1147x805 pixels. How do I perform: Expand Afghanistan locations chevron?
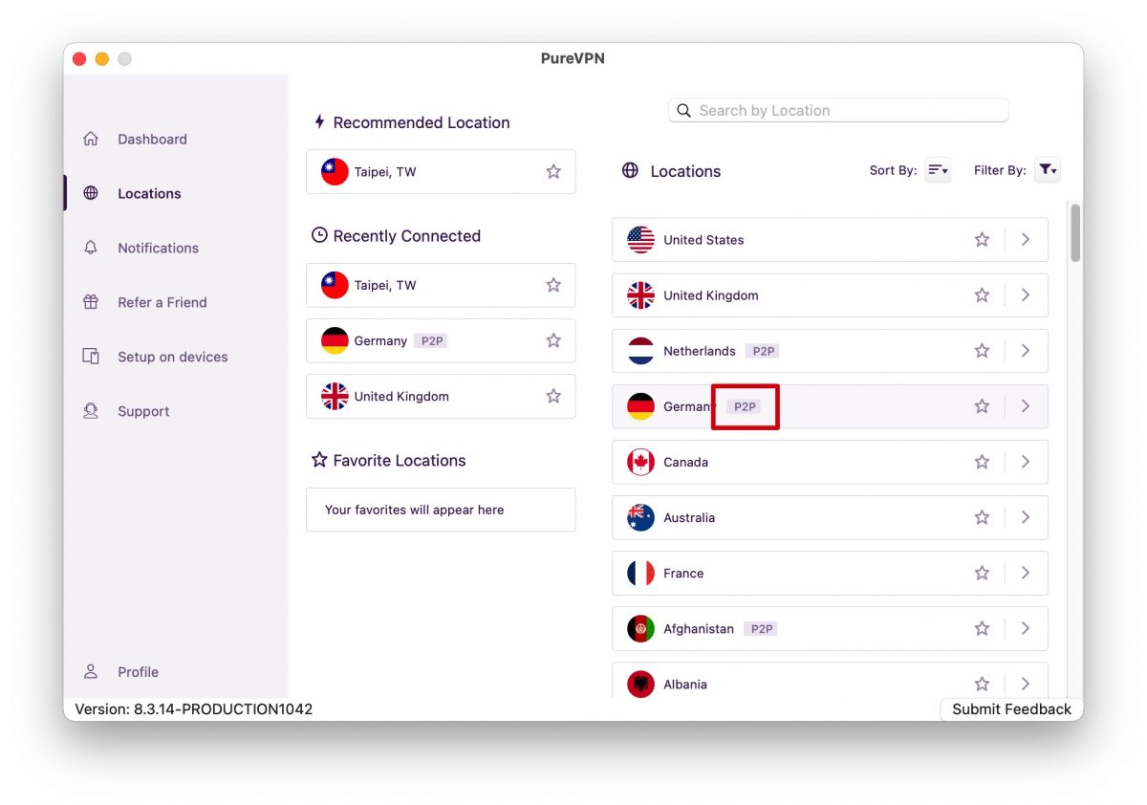tap(1026, 628)
